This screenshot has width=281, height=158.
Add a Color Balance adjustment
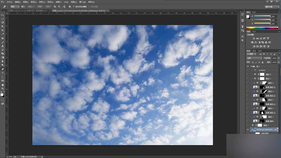pos(256,42)
